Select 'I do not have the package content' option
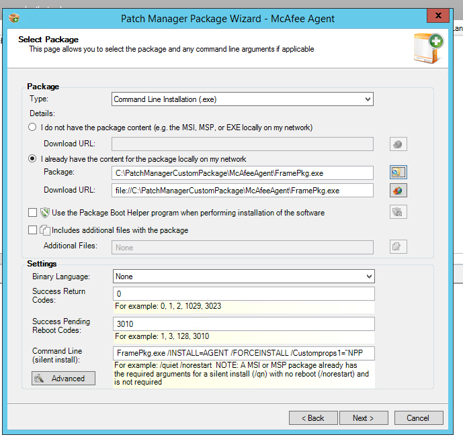 [x=32, y=127]
